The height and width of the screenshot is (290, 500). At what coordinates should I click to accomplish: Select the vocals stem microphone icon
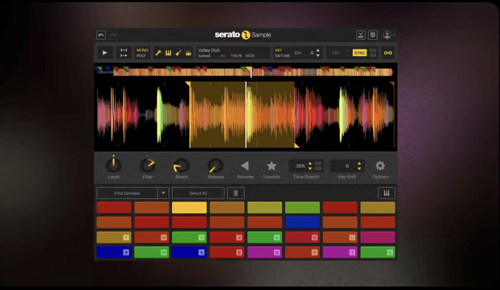tap(158, 53)
